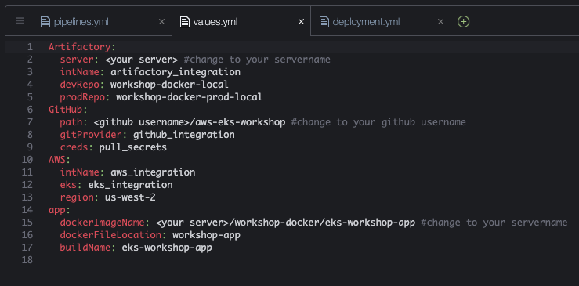Click the devRepo key
The image size is (579, 286).
pos(80,85)
